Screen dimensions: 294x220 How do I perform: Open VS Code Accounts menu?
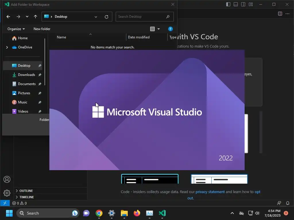(x=7, y=179)
